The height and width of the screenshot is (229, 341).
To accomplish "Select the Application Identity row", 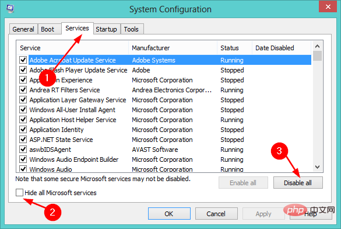I will click(x=164, y=130).
